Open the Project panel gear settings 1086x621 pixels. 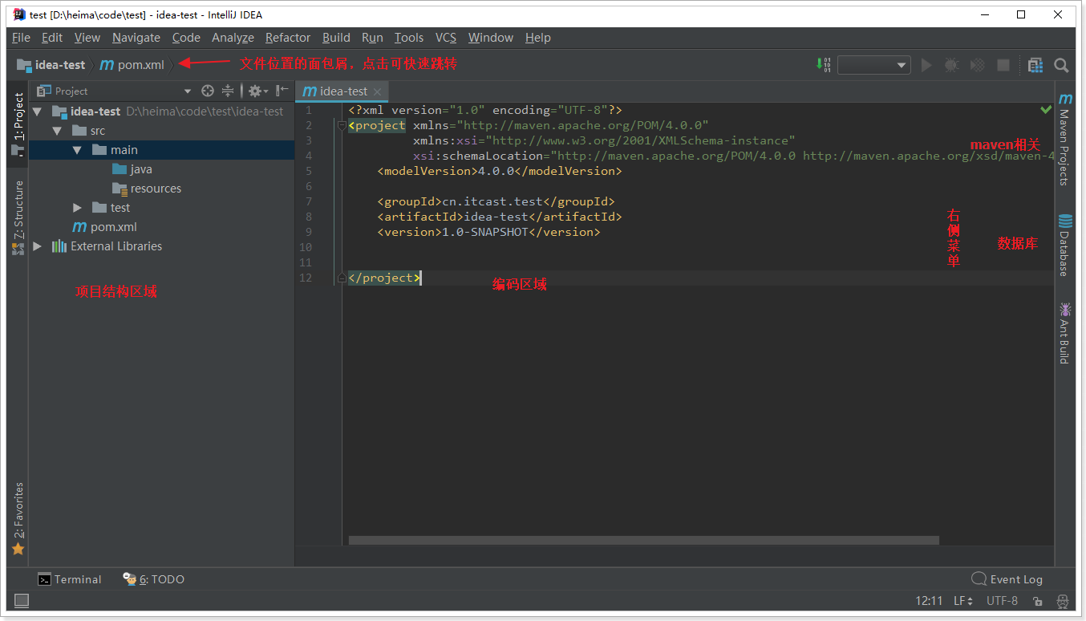click(x=256, y=91)
